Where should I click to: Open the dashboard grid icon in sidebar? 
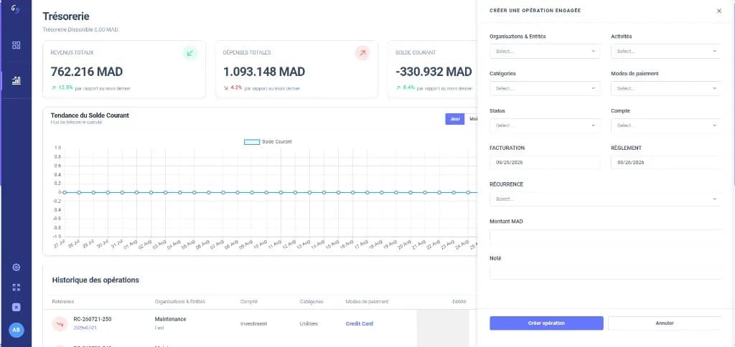pyautogui.click(x=16, y=45)
